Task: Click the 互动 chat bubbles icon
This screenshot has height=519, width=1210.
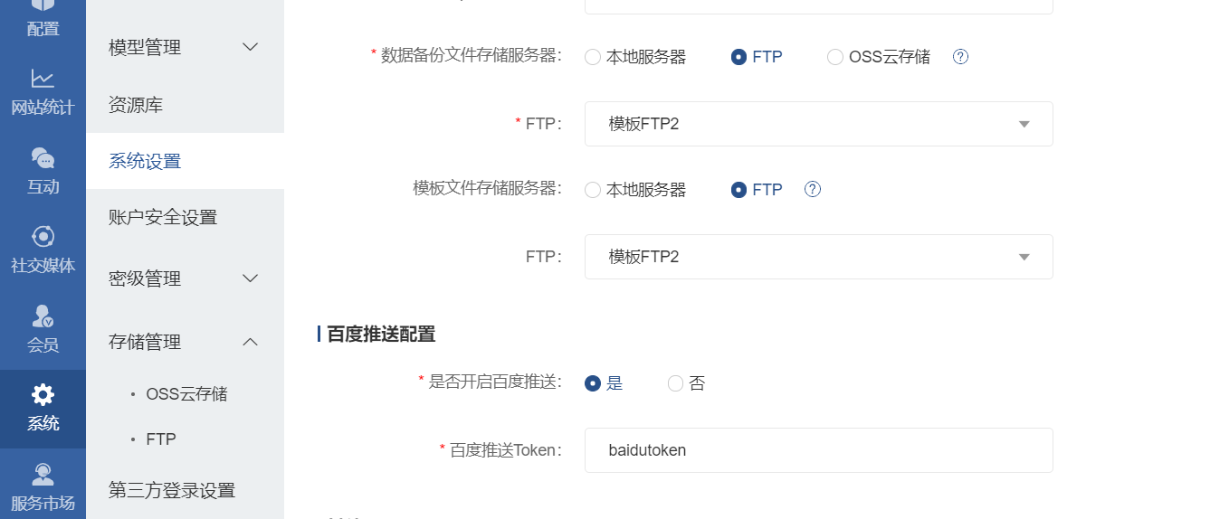Action: [x=43, y=158]
